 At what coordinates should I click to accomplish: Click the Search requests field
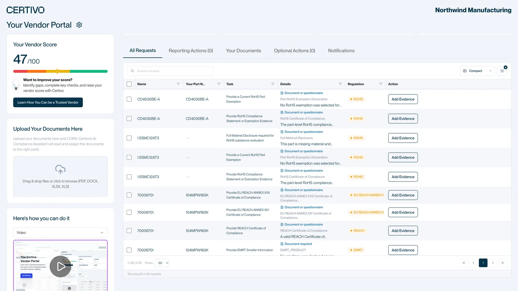[x=171, y=71]
